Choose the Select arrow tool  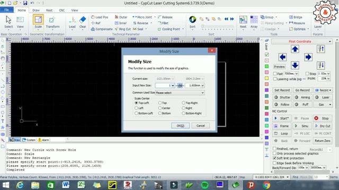[x=8, y=22]
